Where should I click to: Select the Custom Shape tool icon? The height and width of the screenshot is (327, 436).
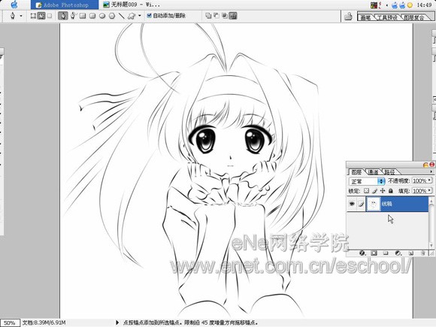[131, 16]
